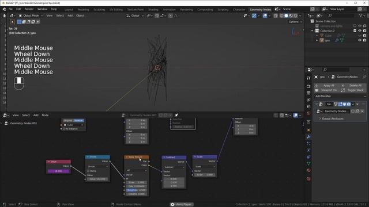Image resolution: width=369 pixels, height=207 pixels.
Task: Click the Outliner search field
Action: [341, 16]
